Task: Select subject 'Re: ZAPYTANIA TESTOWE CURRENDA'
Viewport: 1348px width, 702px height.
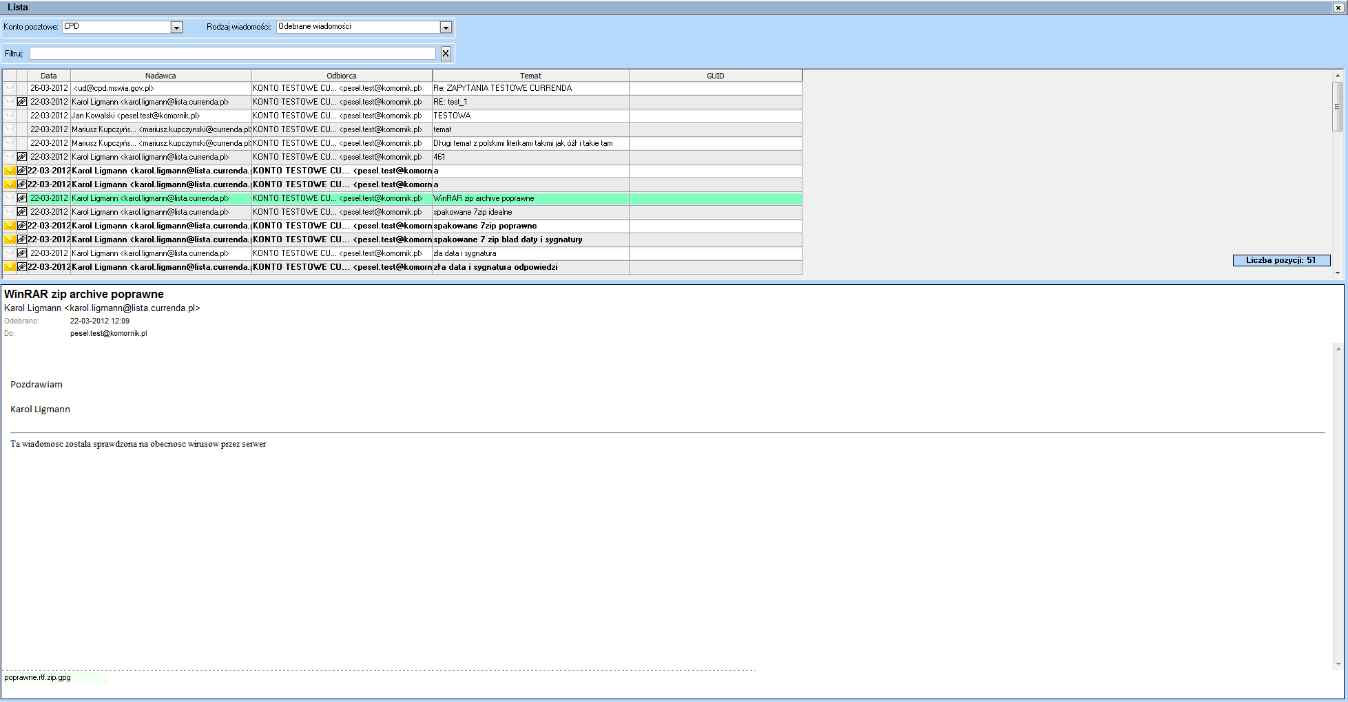Action: coord(530,88)
